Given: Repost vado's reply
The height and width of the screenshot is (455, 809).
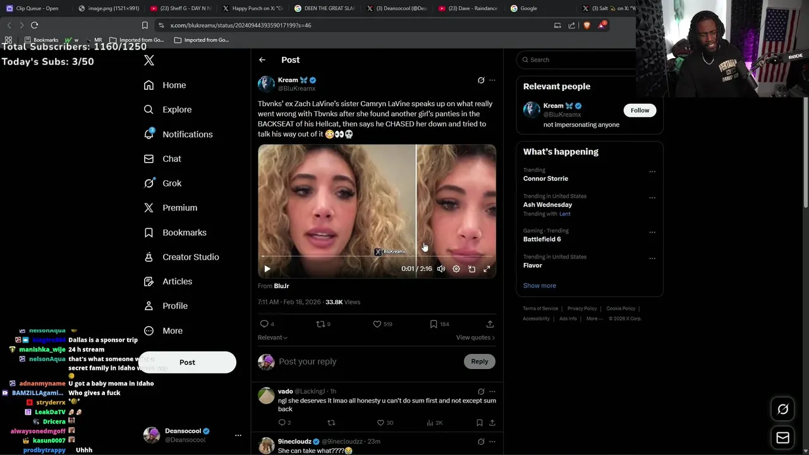Looking at the screenshot, I should pyautogui.click(x=331, y=423).
